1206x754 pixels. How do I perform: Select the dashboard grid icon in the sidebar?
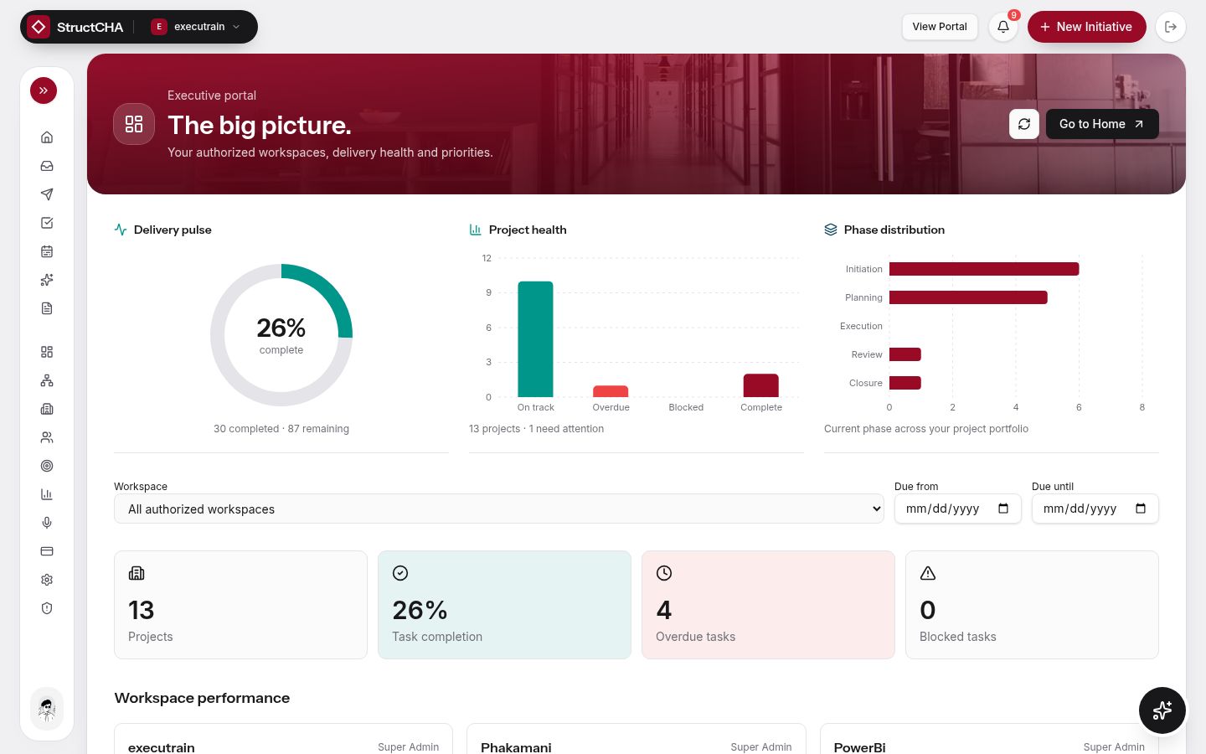coord(47,352)
